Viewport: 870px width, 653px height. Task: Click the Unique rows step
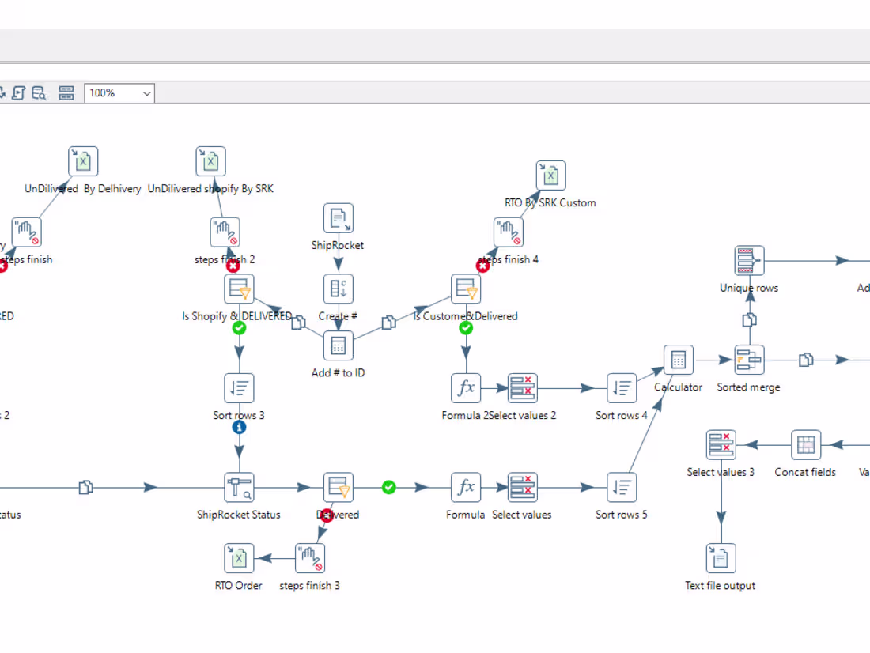click(x=747, y=260)
